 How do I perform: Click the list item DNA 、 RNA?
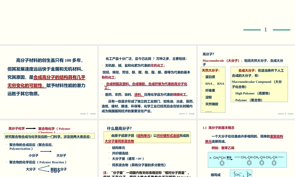click(215, 84)
